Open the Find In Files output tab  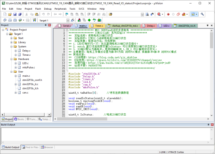tap(30, 147)
